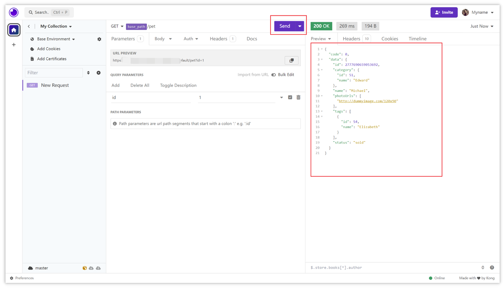504x288 pixels.
Task: Open the Base Environment dropdown
Action: 56,39
